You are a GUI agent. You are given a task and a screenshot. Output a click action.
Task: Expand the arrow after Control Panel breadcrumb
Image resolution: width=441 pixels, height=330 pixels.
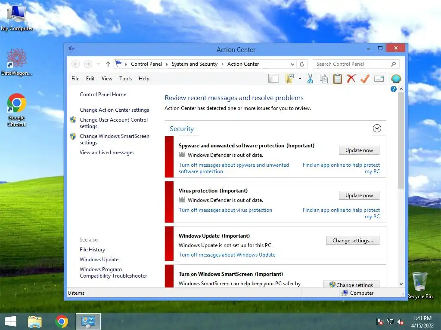167,64
